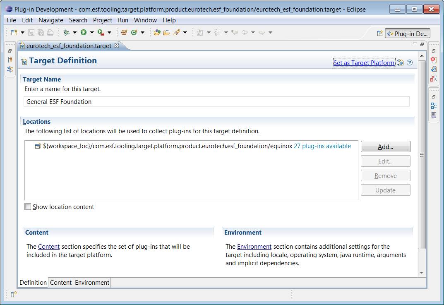Click the Environment hyperlink in the Environment section

[x=254, y=246]
